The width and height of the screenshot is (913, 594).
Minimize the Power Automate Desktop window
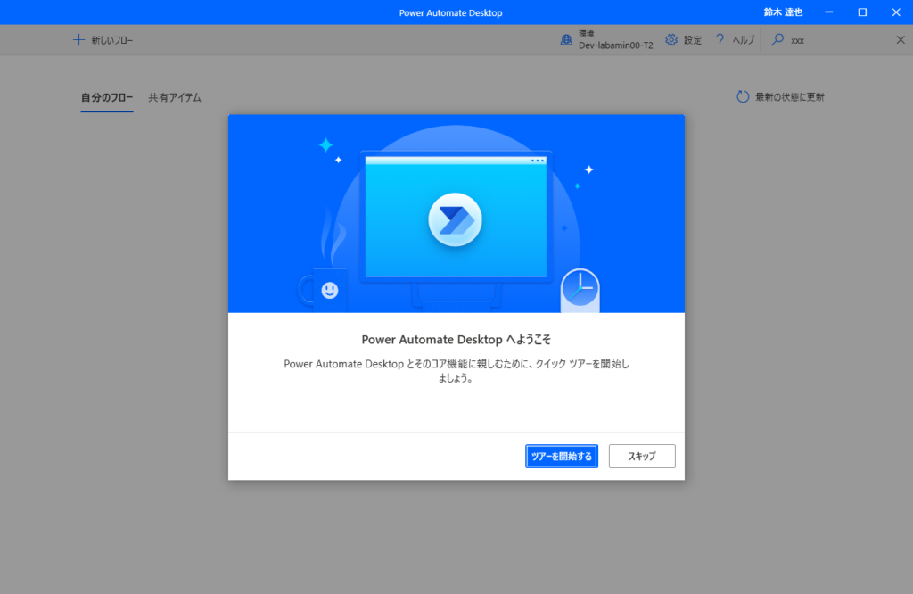(829, 12)
